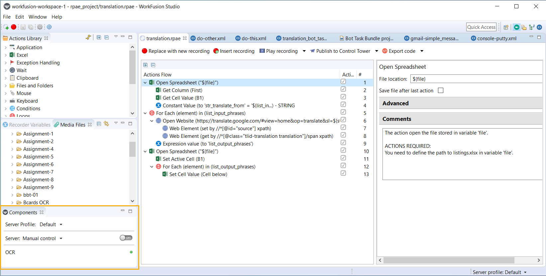Expand the Advanced section header
The height and width of the screenshot is (276, 546).
tap(461, 103)
